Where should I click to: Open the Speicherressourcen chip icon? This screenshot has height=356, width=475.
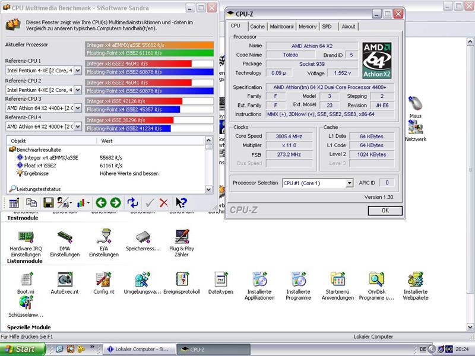[142, 241]
